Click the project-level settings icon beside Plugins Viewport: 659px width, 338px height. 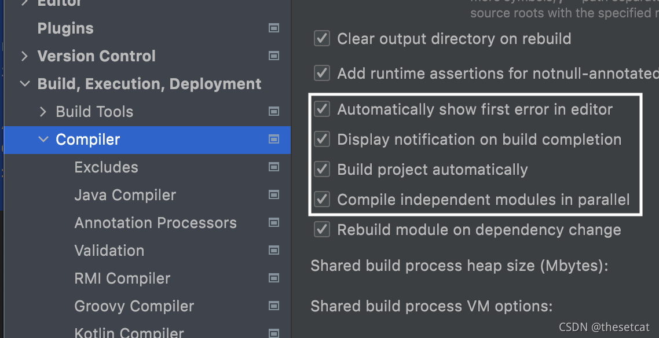[274, 28]
